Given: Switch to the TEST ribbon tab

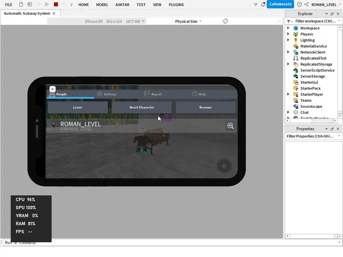Looking at the screenshot, I should [x=141, y=5].
